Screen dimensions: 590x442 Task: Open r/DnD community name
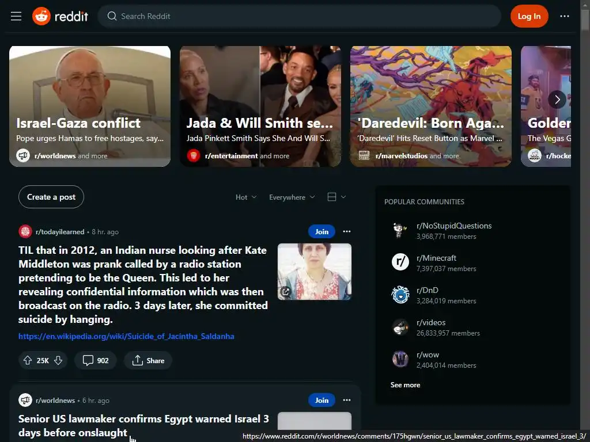point(427,290)
